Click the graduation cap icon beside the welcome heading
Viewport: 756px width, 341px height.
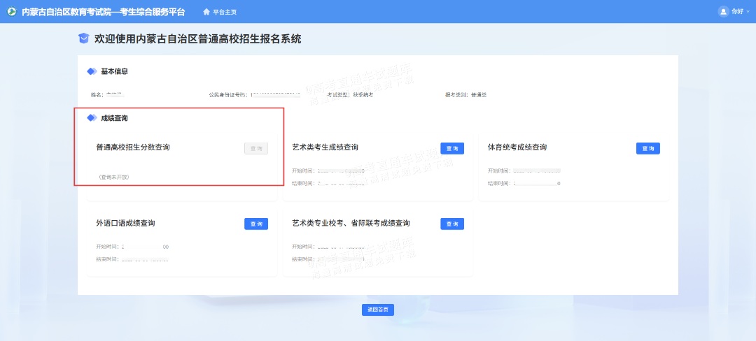(x=83, y=39)
